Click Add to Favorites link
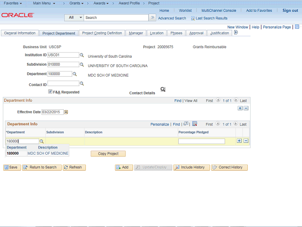Image resolution: width=302 pixels, height=227 pixels. (x=259, y=10)
